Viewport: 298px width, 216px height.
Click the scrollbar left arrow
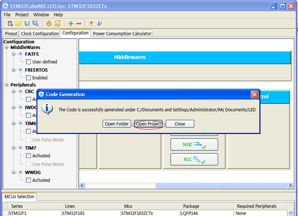[82, 185]
